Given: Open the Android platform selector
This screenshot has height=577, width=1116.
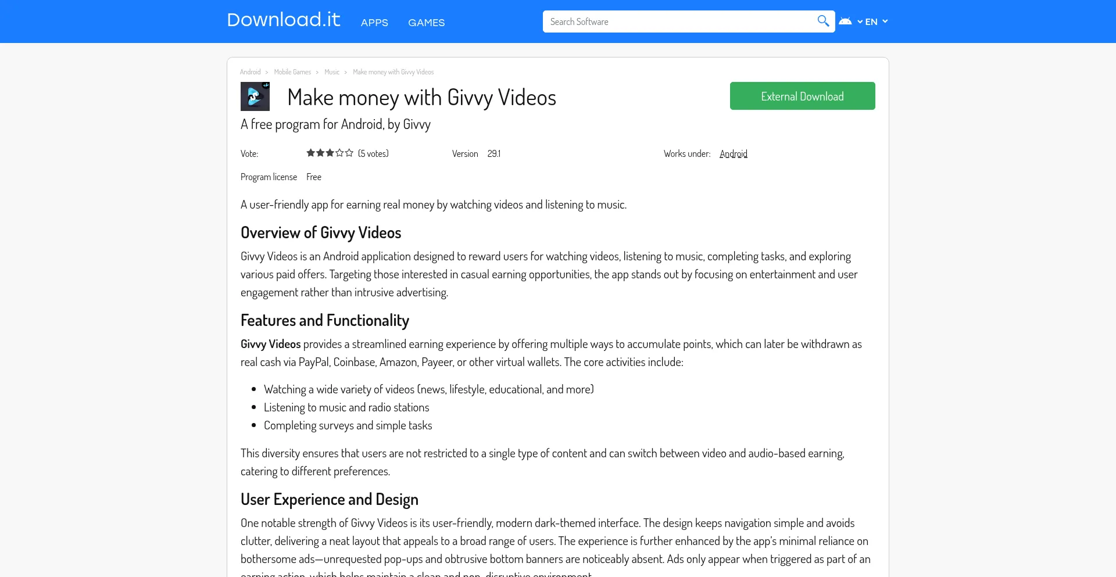Looking at the screenshot, I should [x=850, y=21].
